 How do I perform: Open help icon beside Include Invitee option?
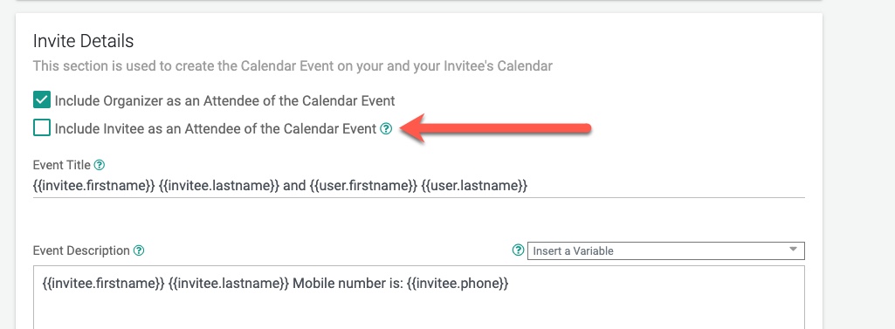click(x=386, y=129)
